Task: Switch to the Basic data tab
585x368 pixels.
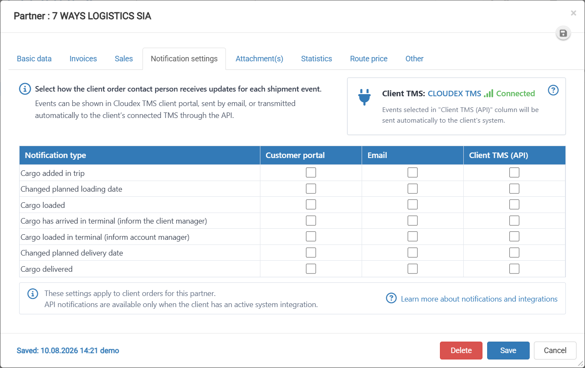Action: click(34, 59)
